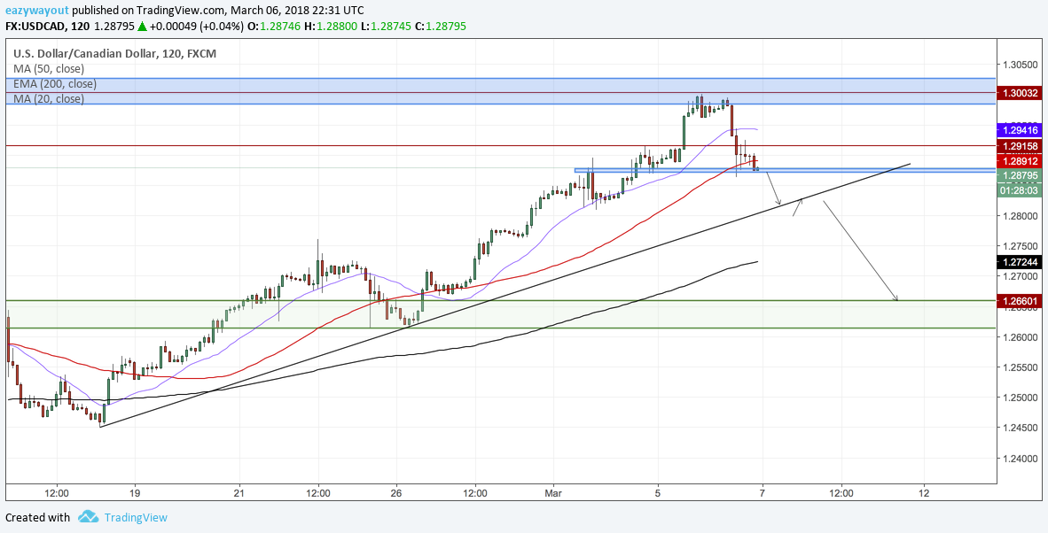Click the green up-arrow next to 1.28795

(142, 27)
